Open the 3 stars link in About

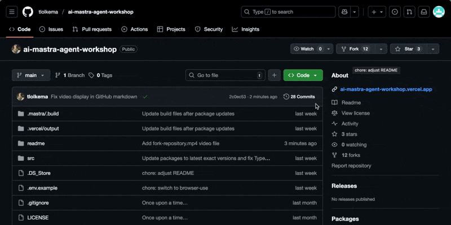(349, 134)
